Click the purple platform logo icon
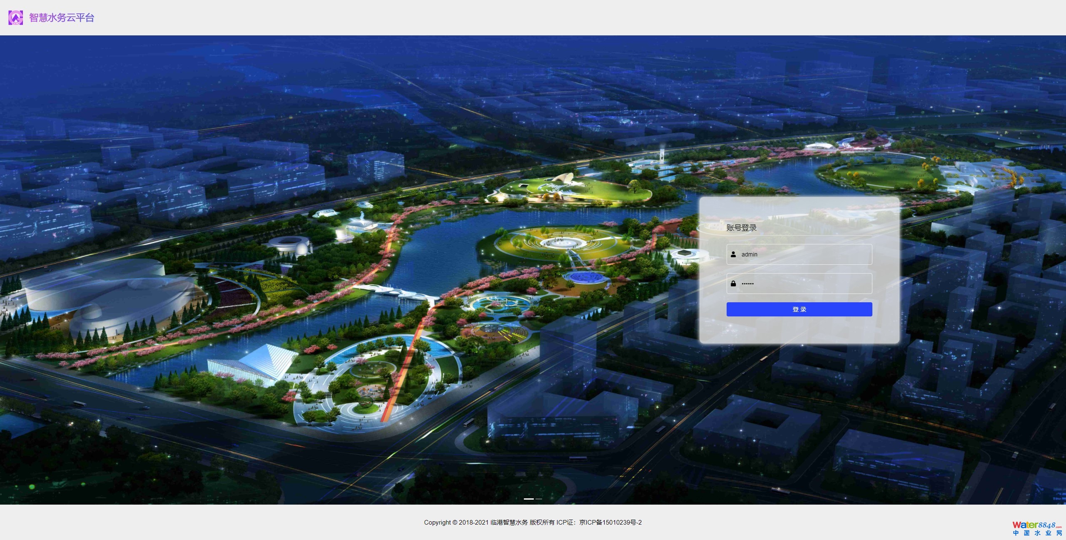The image size is (1066, 540). [16, 17]
